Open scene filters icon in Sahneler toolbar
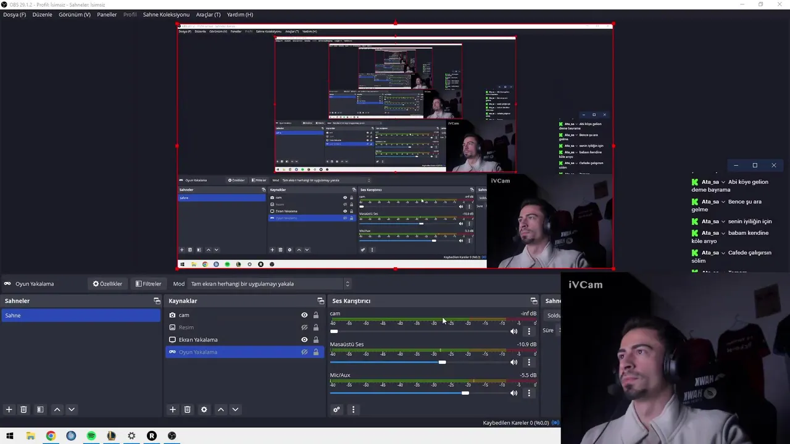Viewport: 790px width, 444px height. coord(40,409)
